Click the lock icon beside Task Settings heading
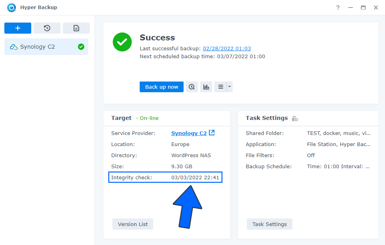The height and width of the screenshot is (245, 385). 295,119
